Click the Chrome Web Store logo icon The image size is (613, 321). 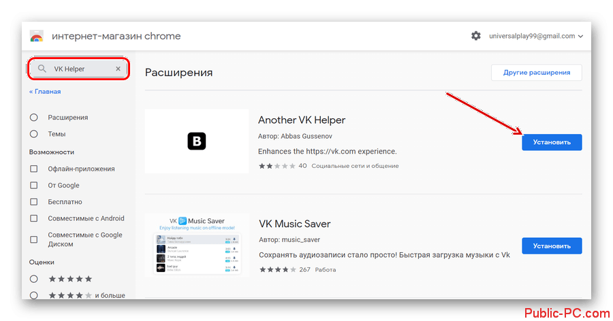tap(37, 36)
